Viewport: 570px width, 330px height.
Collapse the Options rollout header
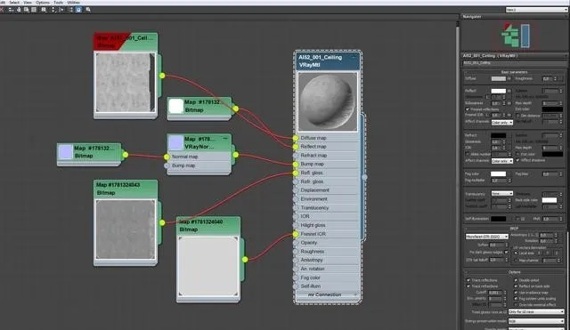(x=514, y=272)
